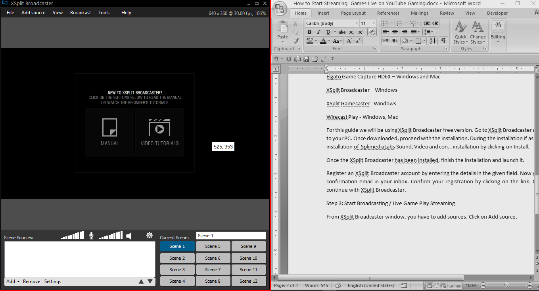
Task: Switch to Outline view in status bar
Action: point(451,285)
